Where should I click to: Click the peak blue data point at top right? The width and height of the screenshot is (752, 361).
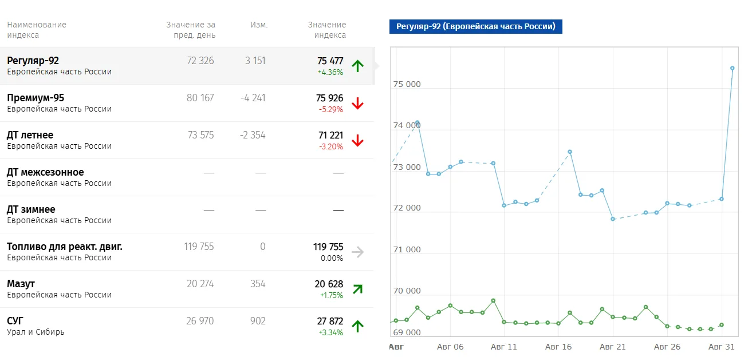click(x=732, y=68)
